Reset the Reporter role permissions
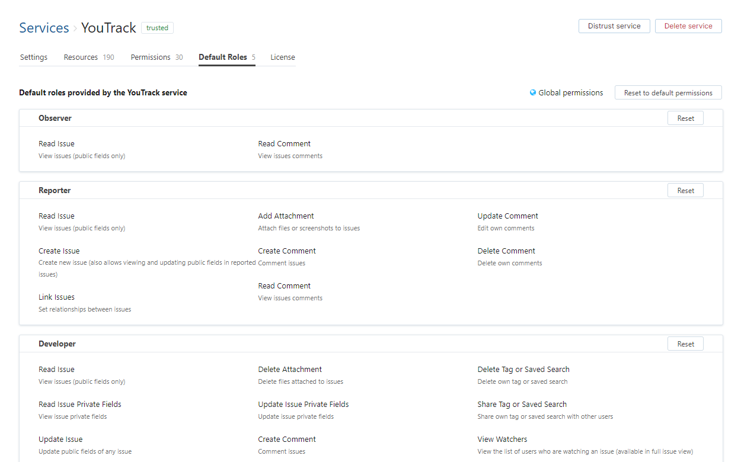This screenshot has width=741, height=462. point(685,191)
